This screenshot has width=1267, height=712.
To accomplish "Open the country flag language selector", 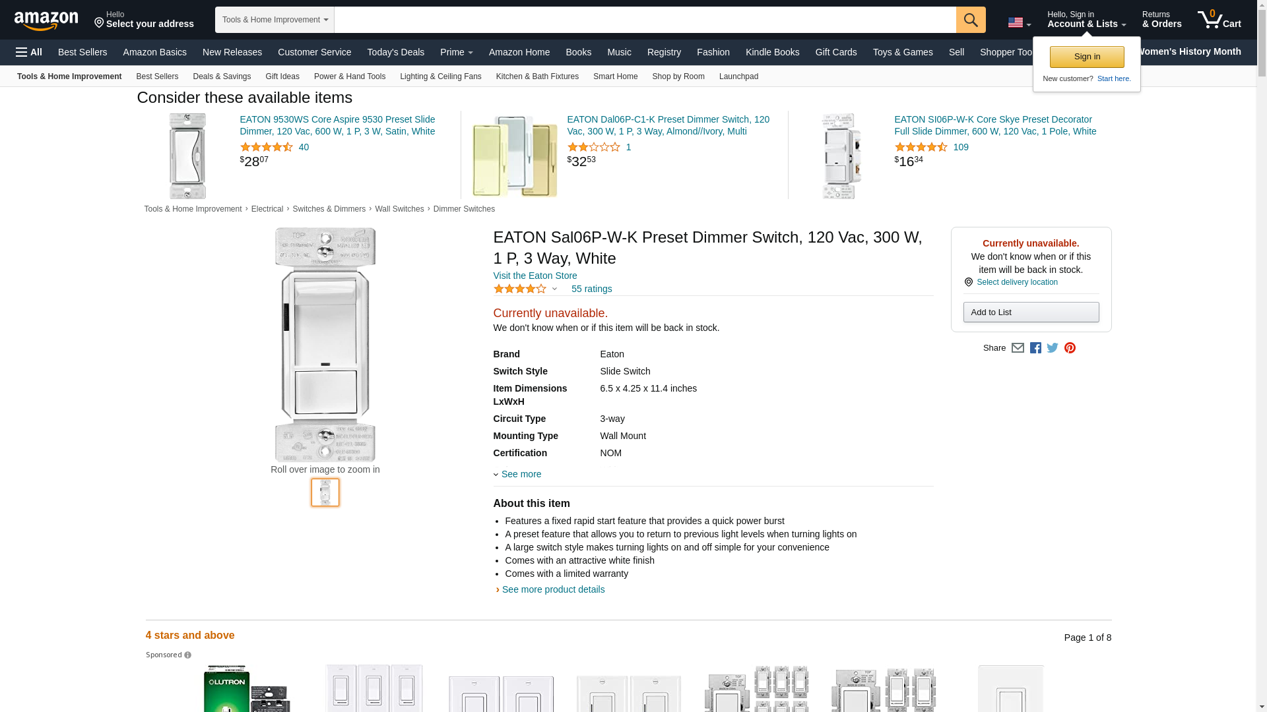I will [1019, 23].
